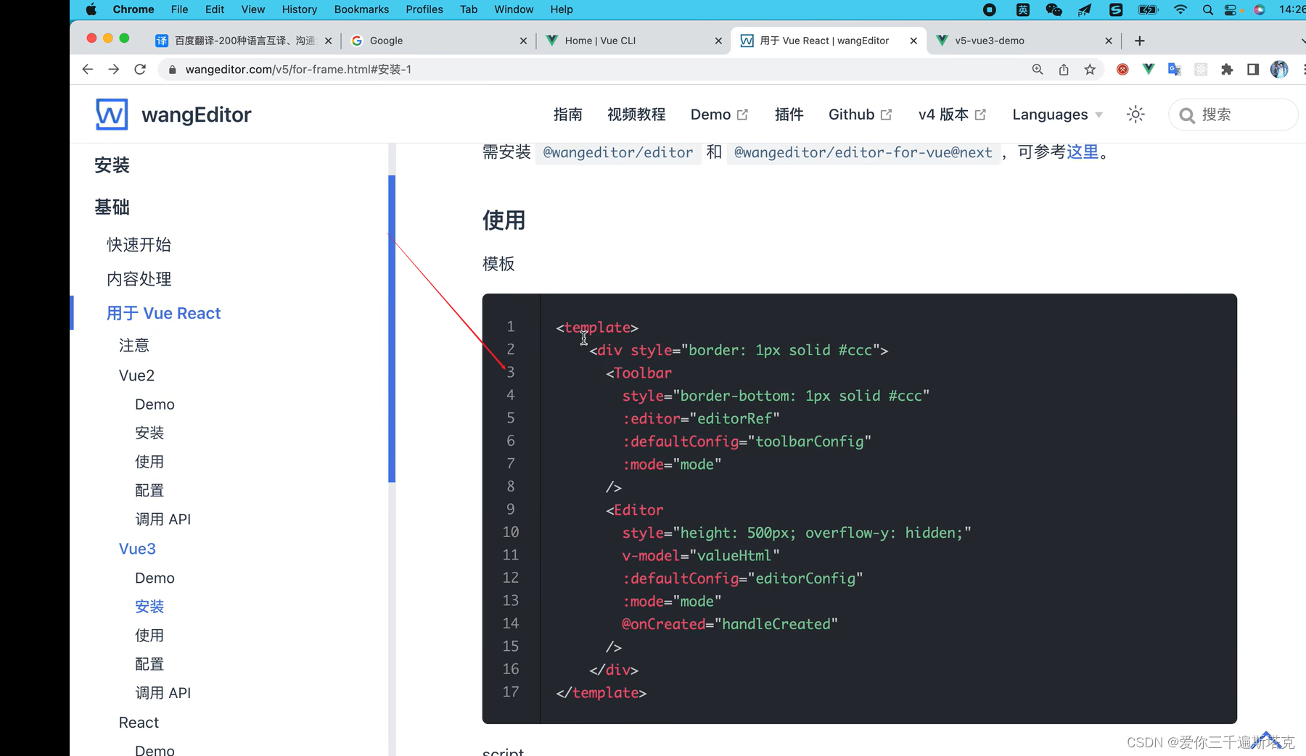This screenshot has width=1306, height=756.
Task: Click the red extension icon near address bar
Action: coord(1122,70)
